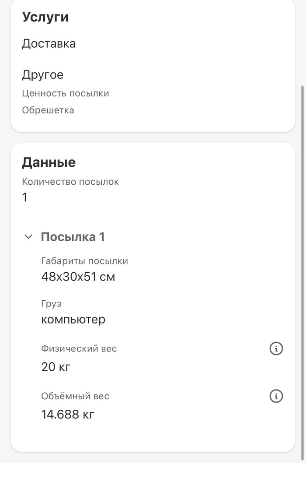
Task: Select the parcel count value 1
Action: pyautogui.click(x=25, y=197)
